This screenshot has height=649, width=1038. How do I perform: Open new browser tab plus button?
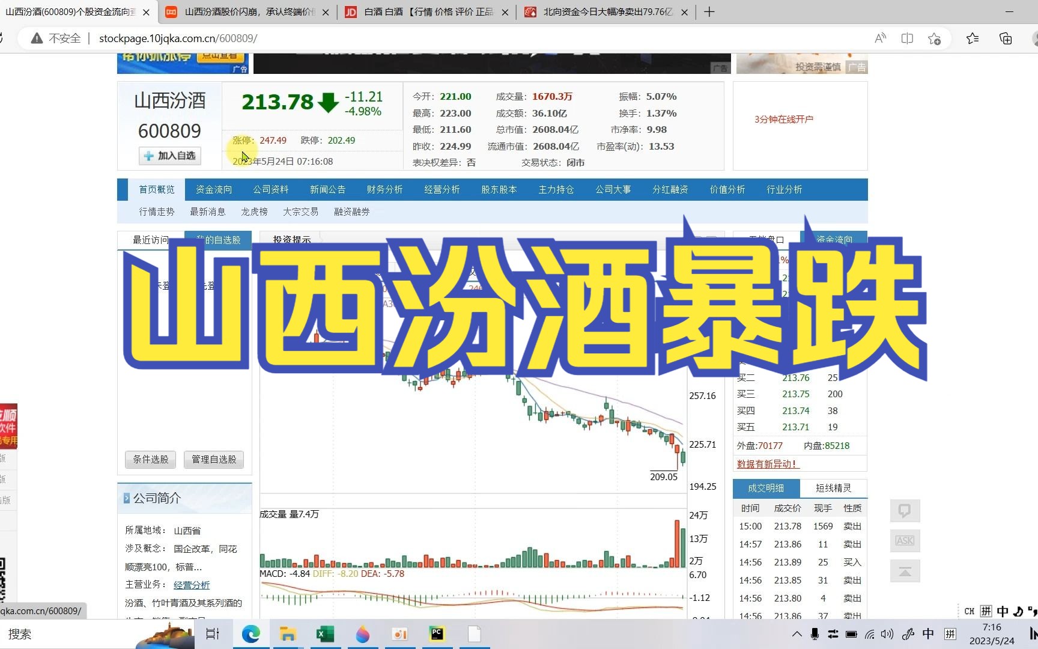point(709,12)
